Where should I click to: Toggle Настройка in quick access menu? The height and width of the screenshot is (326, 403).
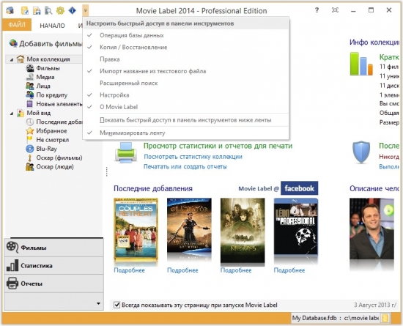(x=185, y=95)
